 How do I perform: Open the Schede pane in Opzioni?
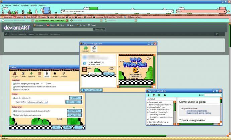click(23, 75)
